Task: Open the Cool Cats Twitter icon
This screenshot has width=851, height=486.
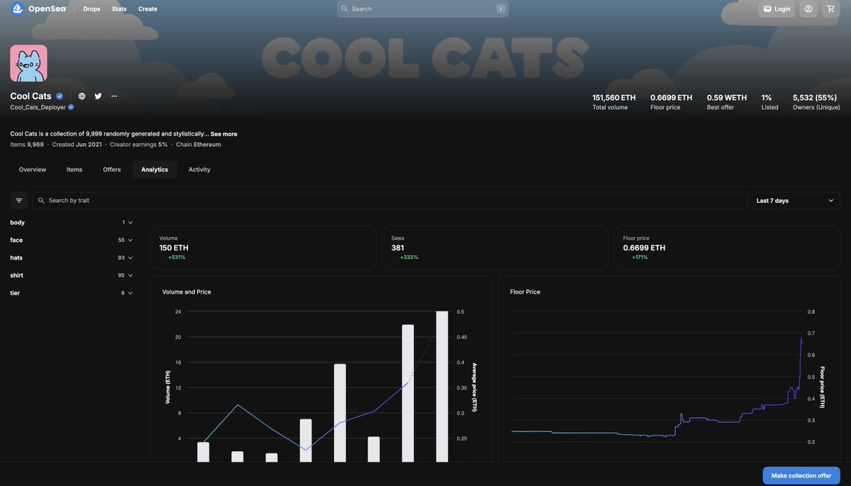Action: pos(98,96)
